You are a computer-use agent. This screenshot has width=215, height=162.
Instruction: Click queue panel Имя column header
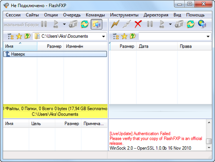click(16, 124)
